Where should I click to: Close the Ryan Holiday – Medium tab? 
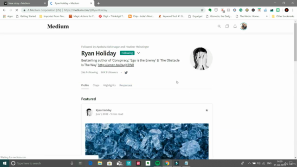pyautogui.click(x=91, y=3)
